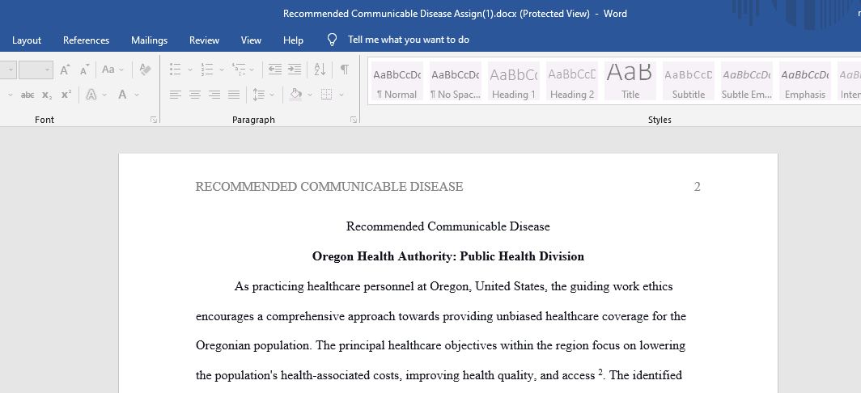This screenshot has width=861, height=393.
Task: Open the Help tab
Action: 293,40
